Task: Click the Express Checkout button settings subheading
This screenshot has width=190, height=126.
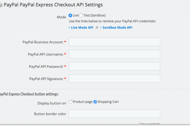Action: [x=29, y=94]
